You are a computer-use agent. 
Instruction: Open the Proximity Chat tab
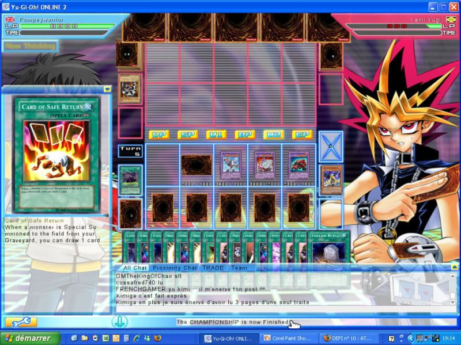pyautogui.click(x=175, y=267)
